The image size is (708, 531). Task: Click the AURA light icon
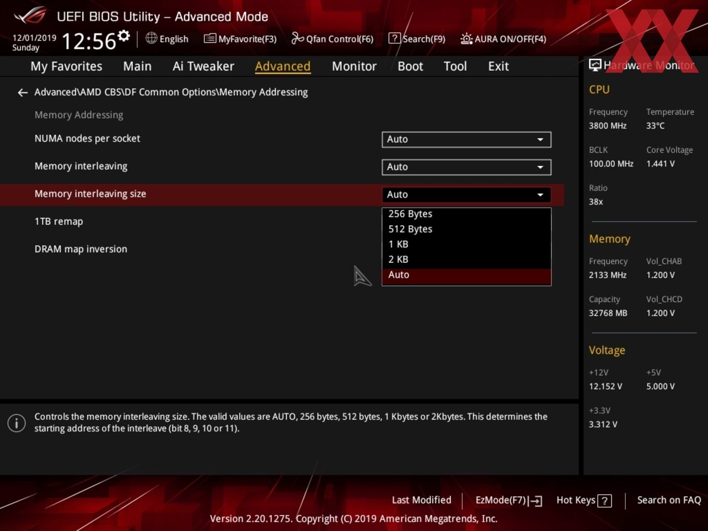466,39
